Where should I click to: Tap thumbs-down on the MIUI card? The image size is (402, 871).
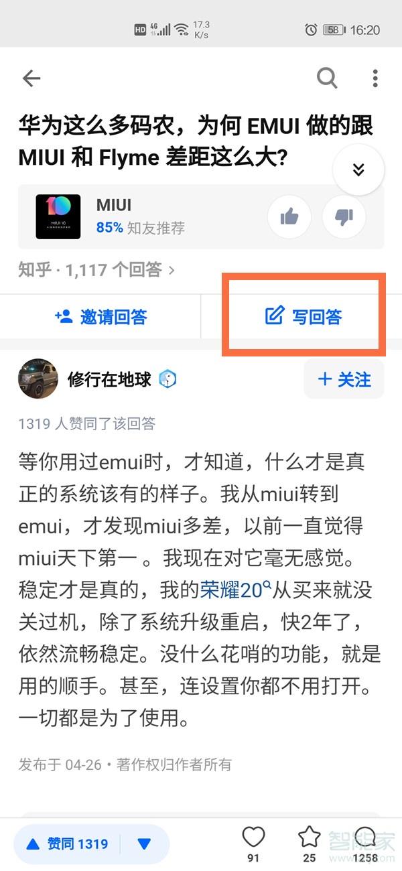point(344,216)
